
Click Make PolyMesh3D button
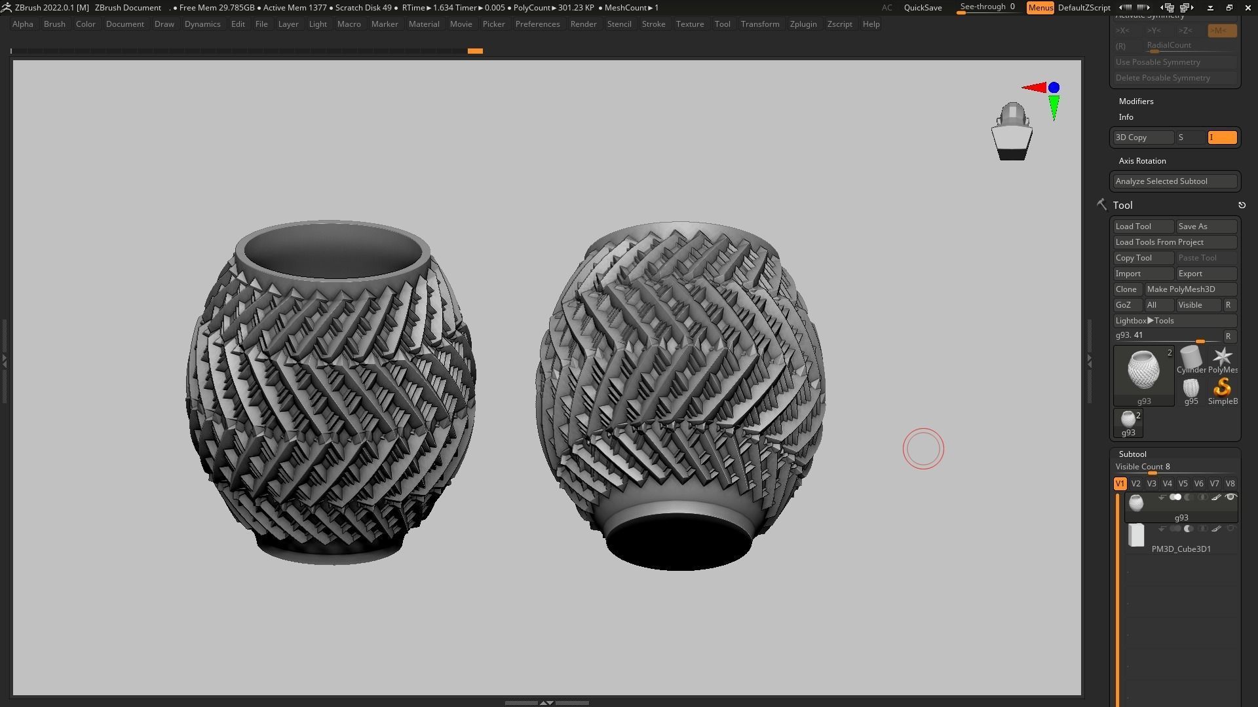click(1191, 289)
